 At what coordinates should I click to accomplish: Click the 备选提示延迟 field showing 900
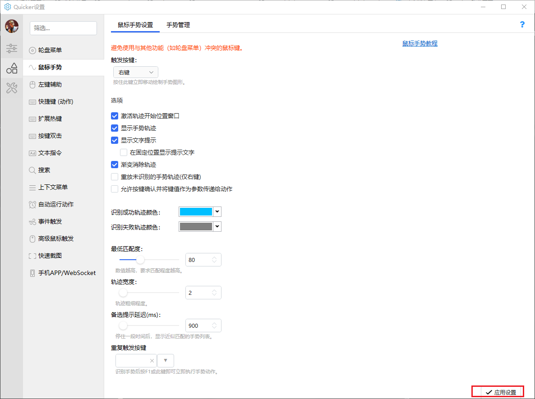coord(203,326)
